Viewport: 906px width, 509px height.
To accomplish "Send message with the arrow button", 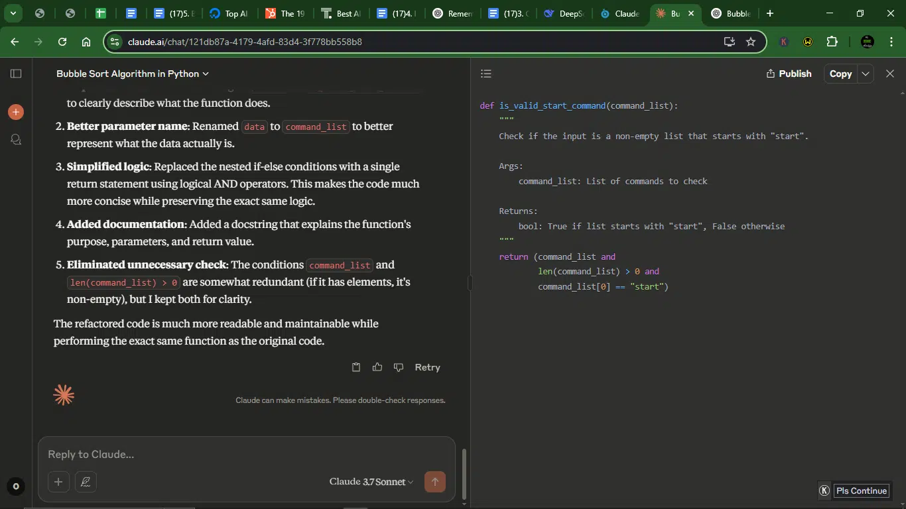I will click(435, 482).
